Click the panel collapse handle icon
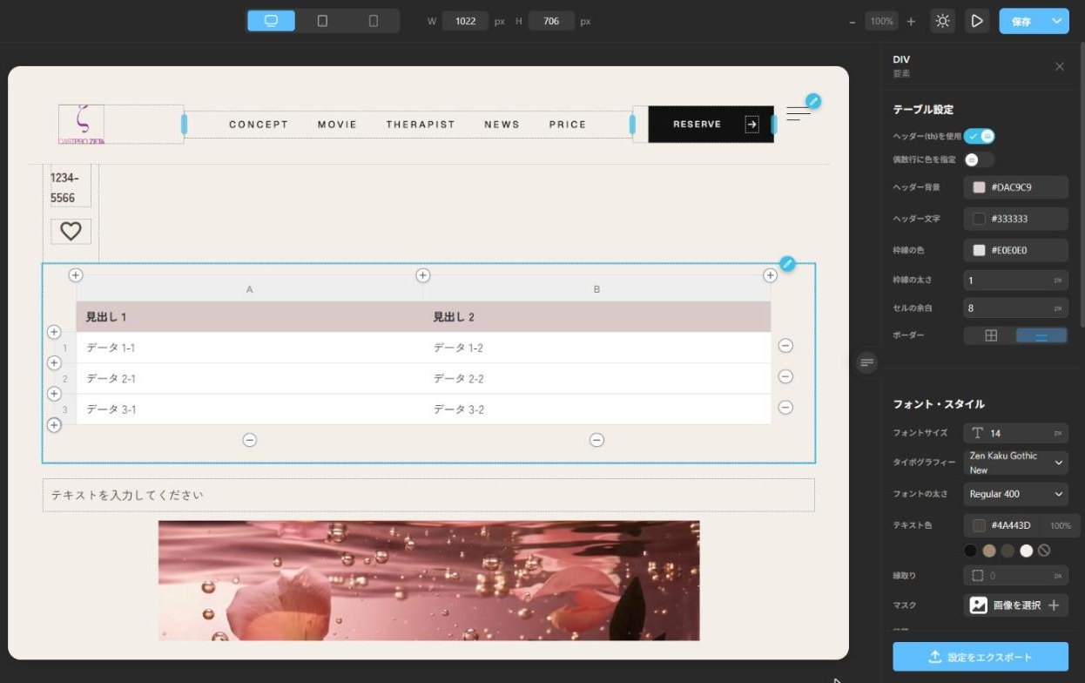The width and height of the screenshot is (1085, 683). pyautogui.click(x=866, y=362)
